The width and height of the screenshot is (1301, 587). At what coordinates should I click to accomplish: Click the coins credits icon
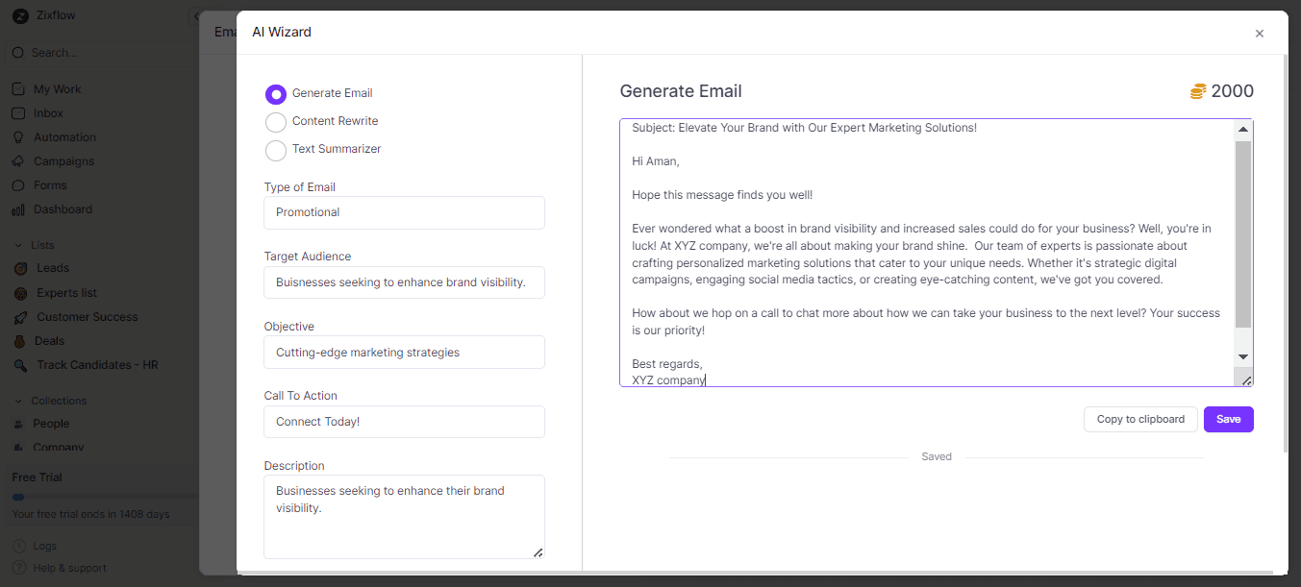pyautogui.click(x=1196, y=90)
